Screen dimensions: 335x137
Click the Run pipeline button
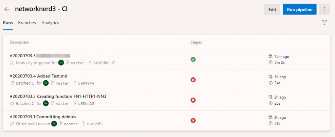click(x=300, y=9)
